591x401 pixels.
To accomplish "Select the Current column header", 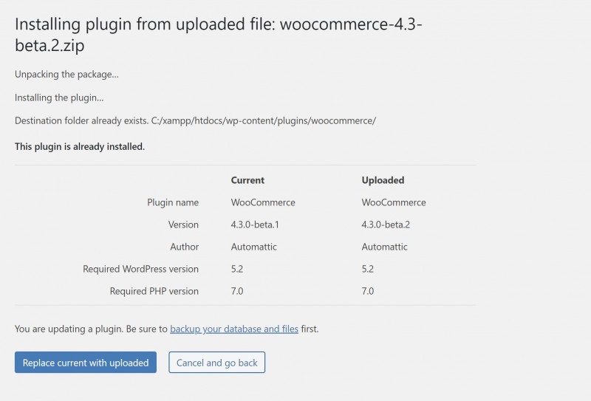I will point(247,180).
